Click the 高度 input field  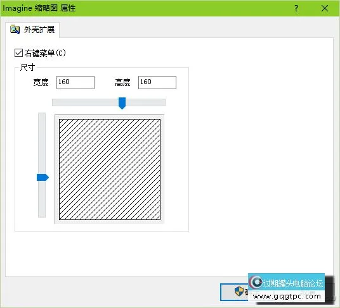[x=157, y=82]
